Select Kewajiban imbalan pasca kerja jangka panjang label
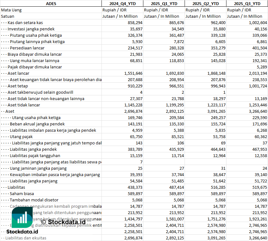Image resolution: width=268 pixels, height=241 pixels. click(x=55, y=174)
